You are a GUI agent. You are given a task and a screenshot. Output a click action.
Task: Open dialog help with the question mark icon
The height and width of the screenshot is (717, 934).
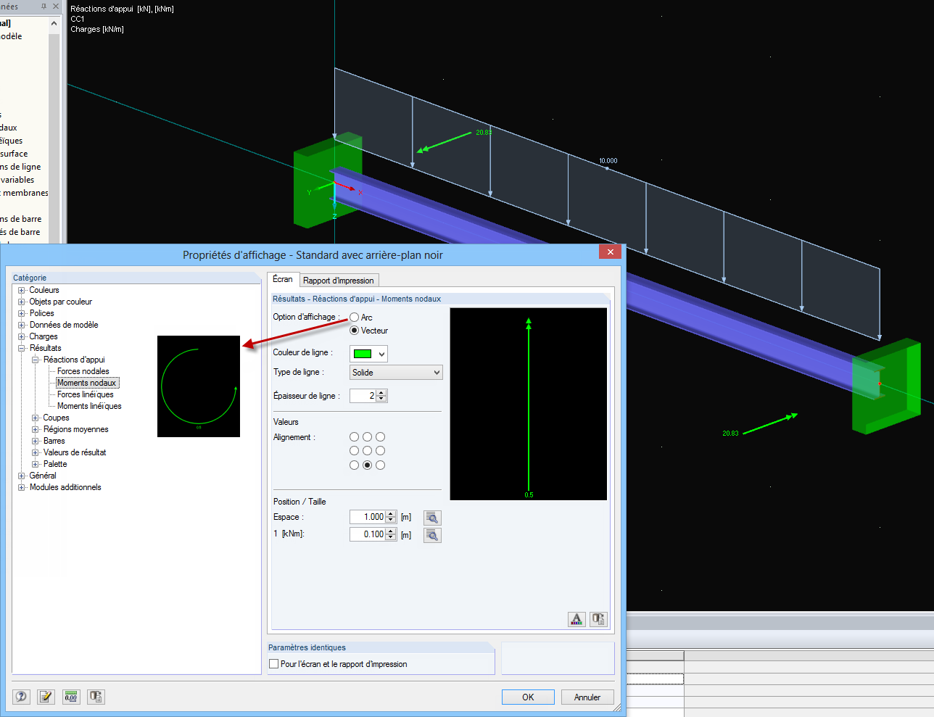tap(22, 697)
